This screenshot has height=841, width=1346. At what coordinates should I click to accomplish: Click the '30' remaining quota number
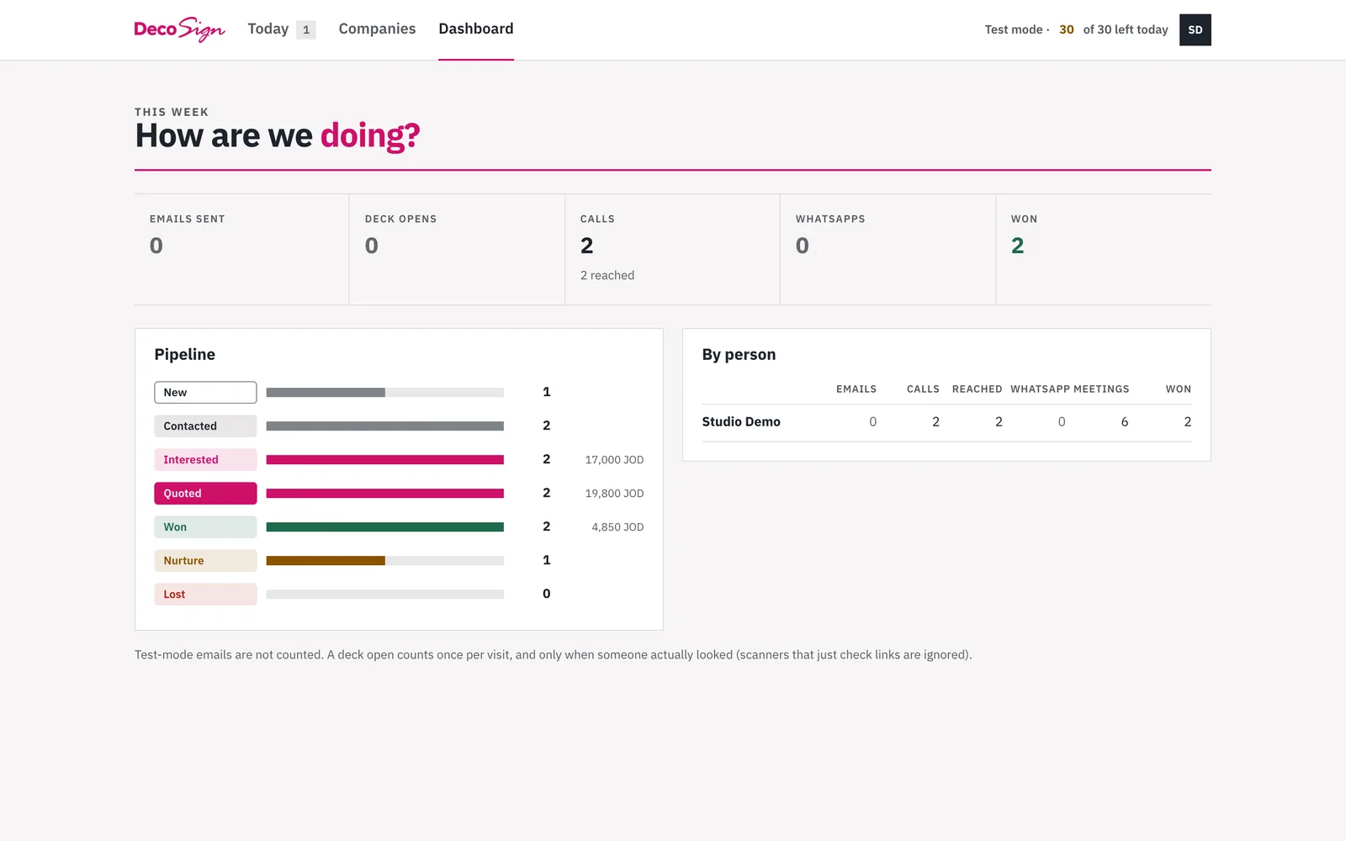pos(1066,29)
